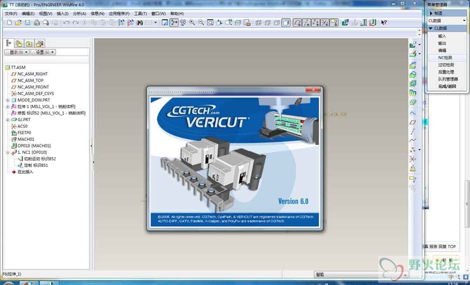Open the 分析(A) menu
The width and height of the screenshot is (470, 285).
point(80,13)
